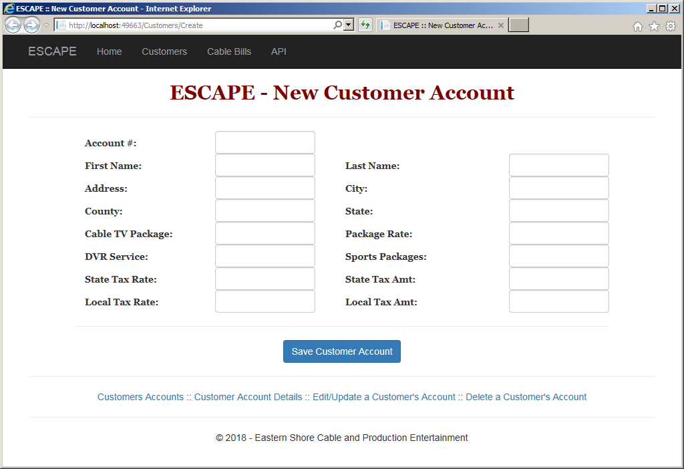Click the Cable TV Package field
684x469 pixels.
tap(265, 233)
